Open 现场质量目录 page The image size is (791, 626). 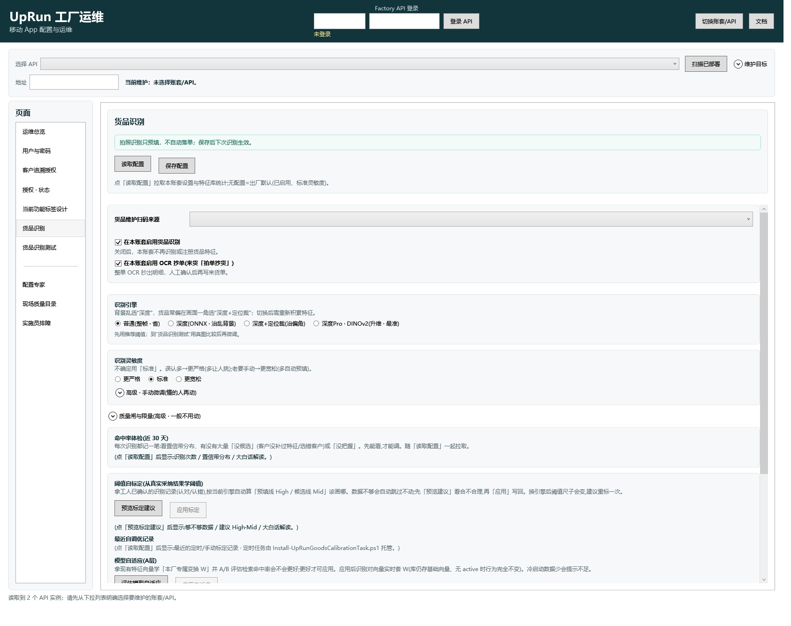(51, 304)
